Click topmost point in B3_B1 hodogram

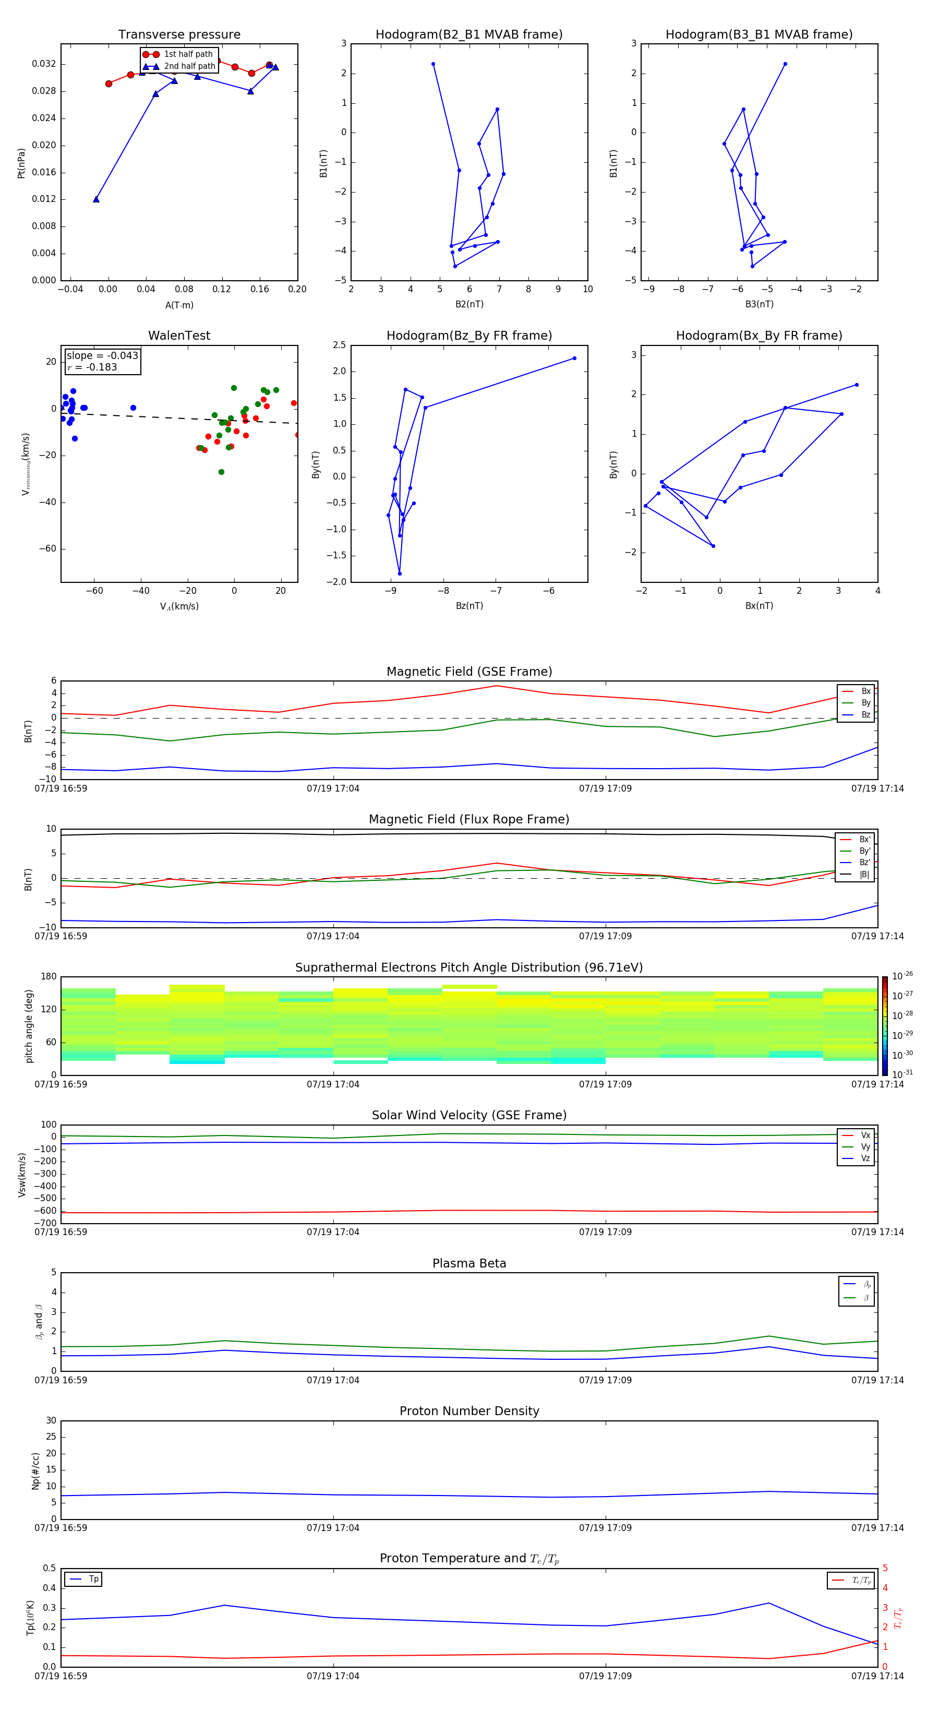pos(785,64)
